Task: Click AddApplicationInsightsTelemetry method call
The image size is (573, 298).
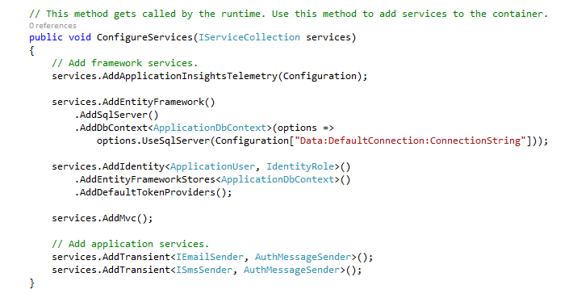Action: tap(190, 76)
